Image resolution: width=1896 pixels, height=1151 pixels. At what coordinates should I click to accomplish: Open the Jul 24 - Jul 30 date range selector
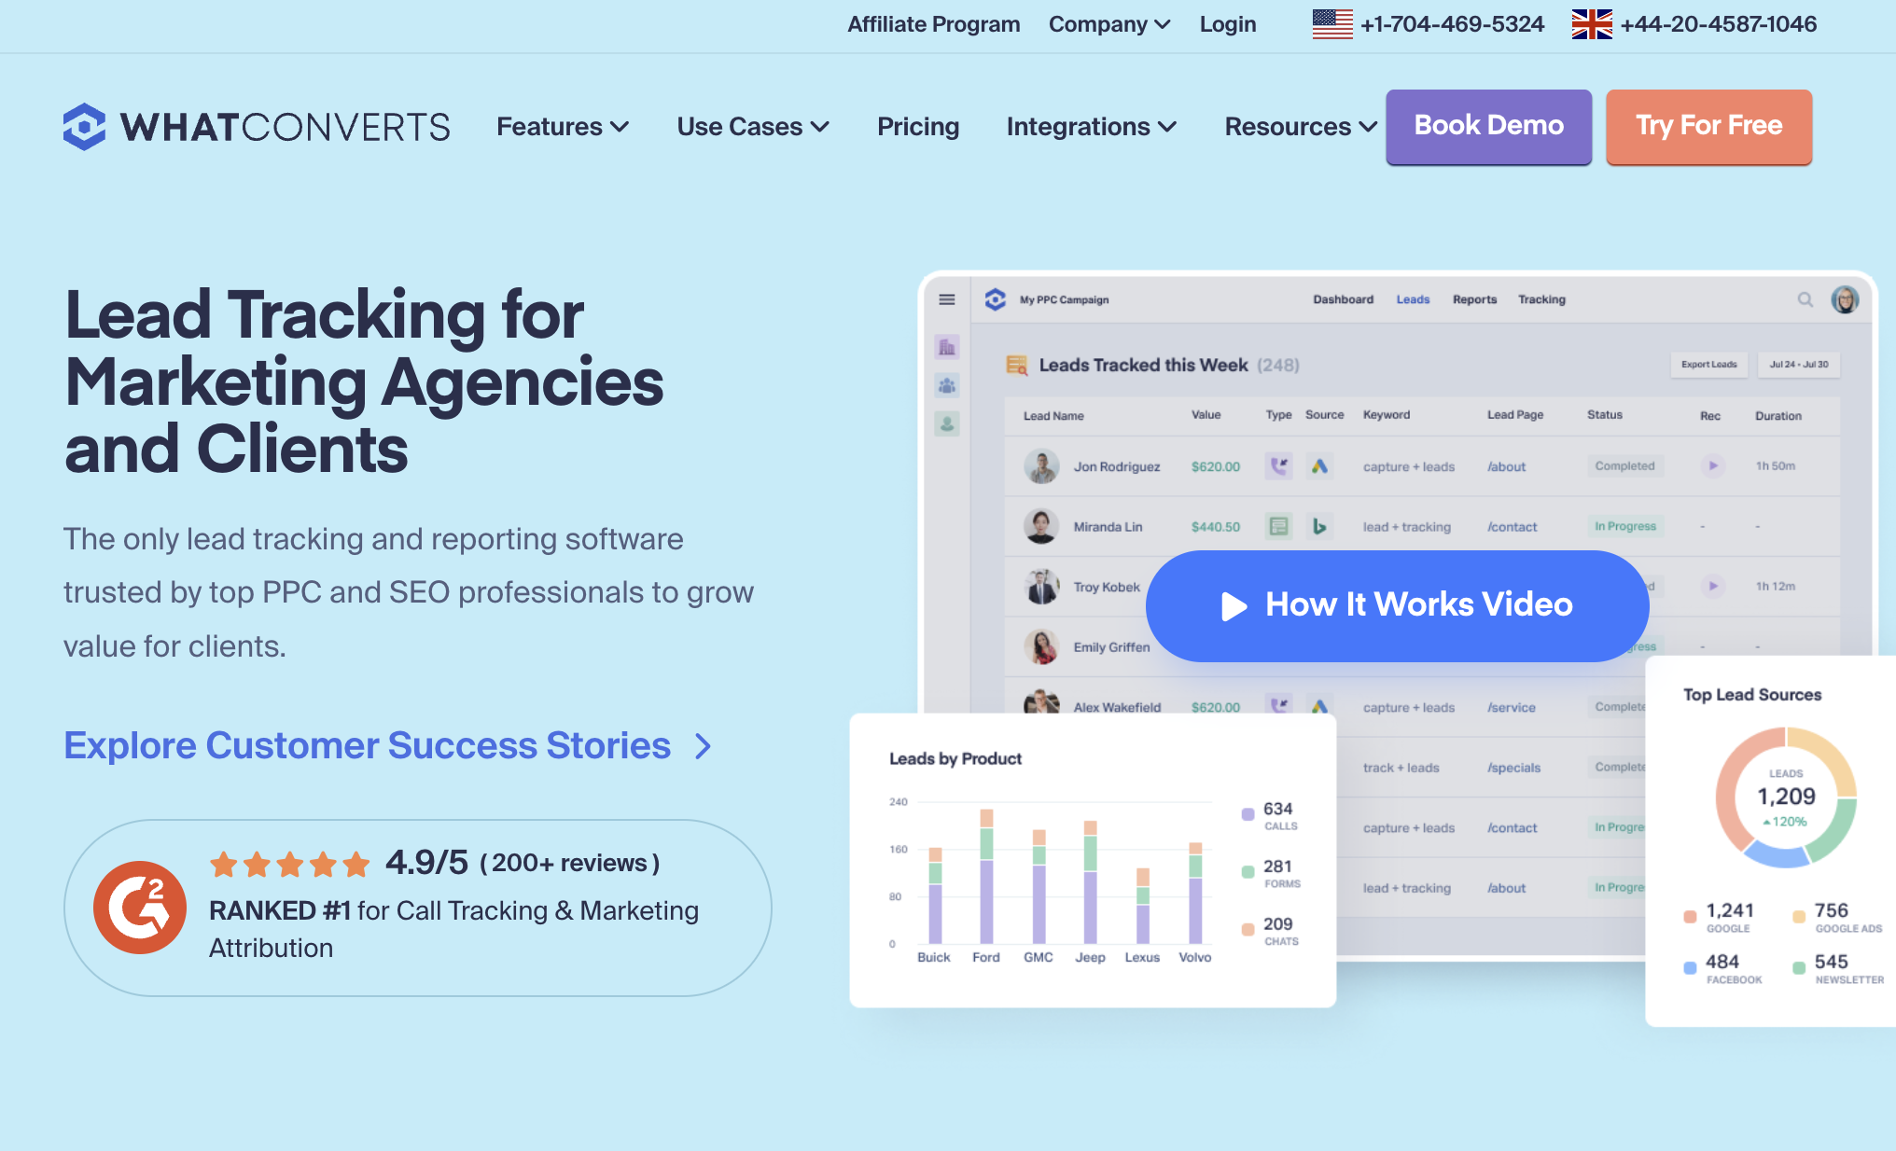(x=1799, y=365)
